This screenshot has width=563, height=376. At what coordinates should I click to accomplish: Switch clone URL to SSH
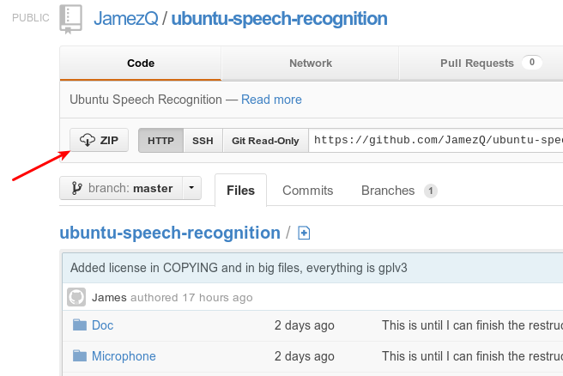click(x=203, y=141)
